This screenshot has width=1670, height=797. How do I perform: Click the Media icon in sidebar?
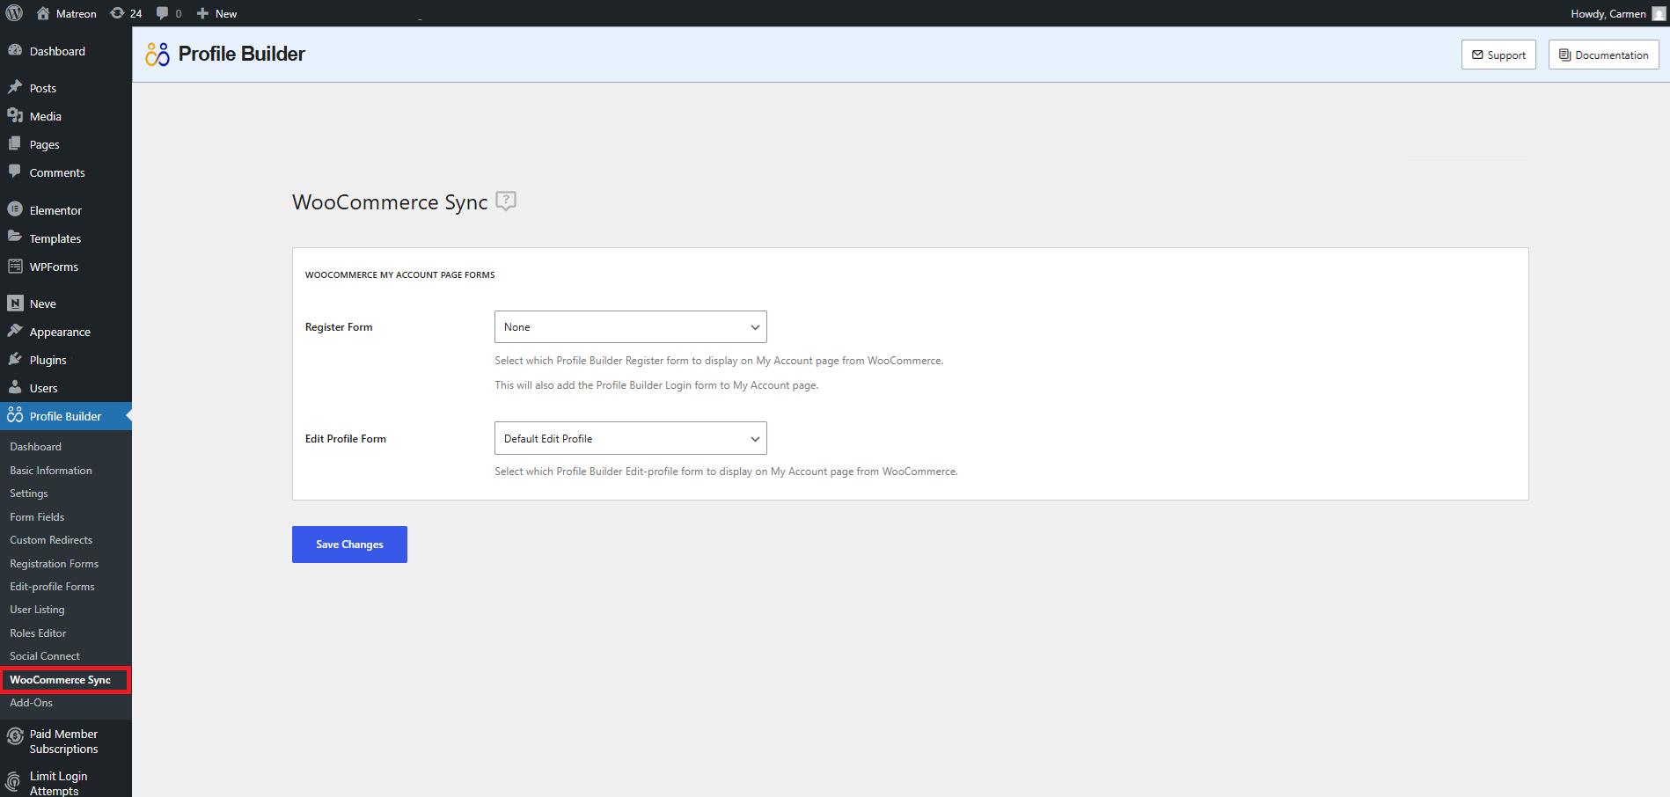coord(15,115)
